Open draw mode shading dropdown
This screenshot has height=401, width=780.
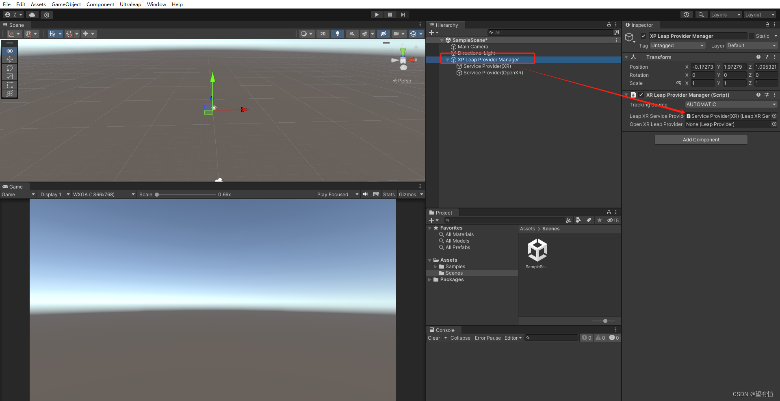click(306, 34)
